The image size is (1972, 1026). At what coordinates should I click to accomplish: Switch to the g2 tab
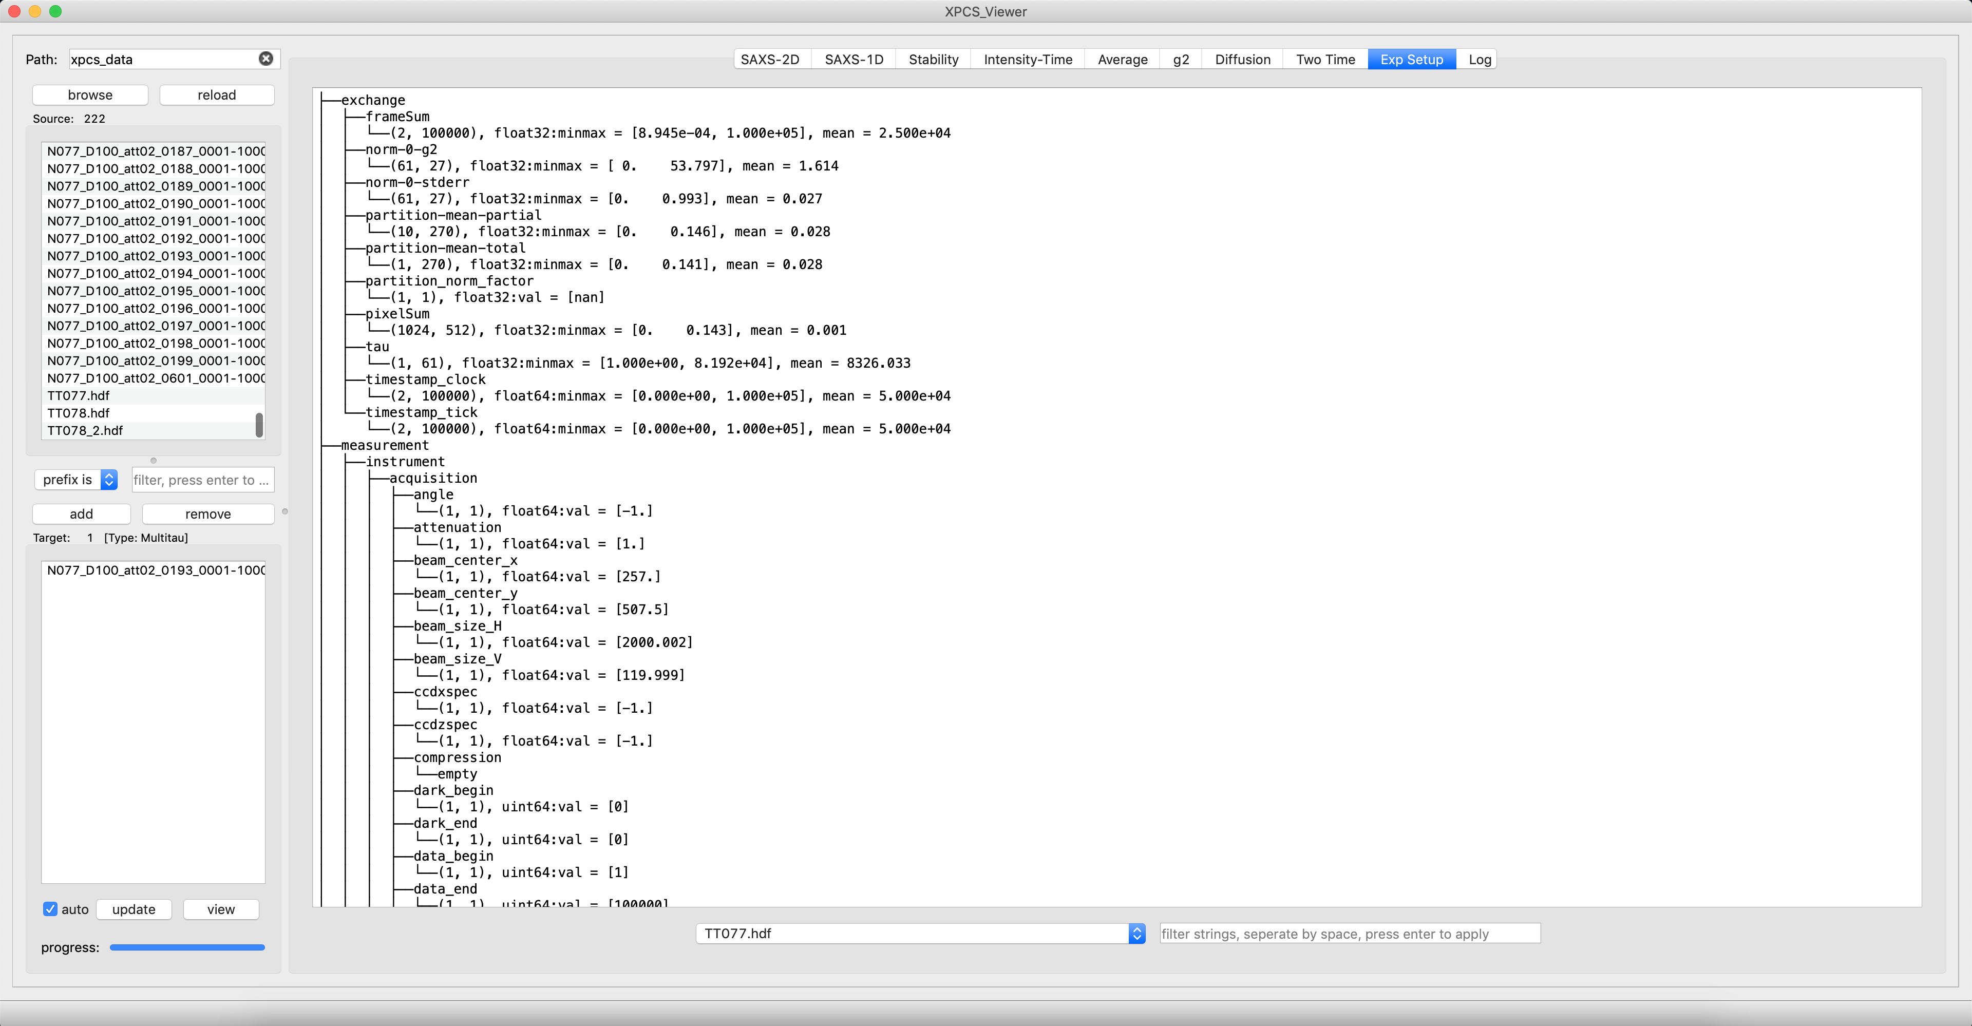[1181, 60]
